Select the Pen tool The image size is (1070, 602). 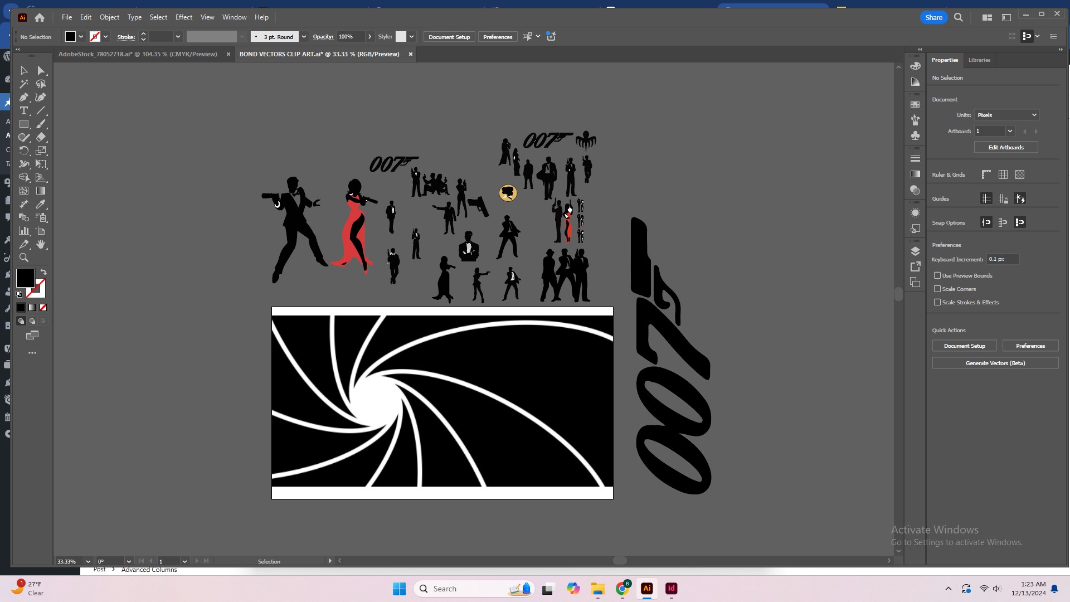point(24,98)
